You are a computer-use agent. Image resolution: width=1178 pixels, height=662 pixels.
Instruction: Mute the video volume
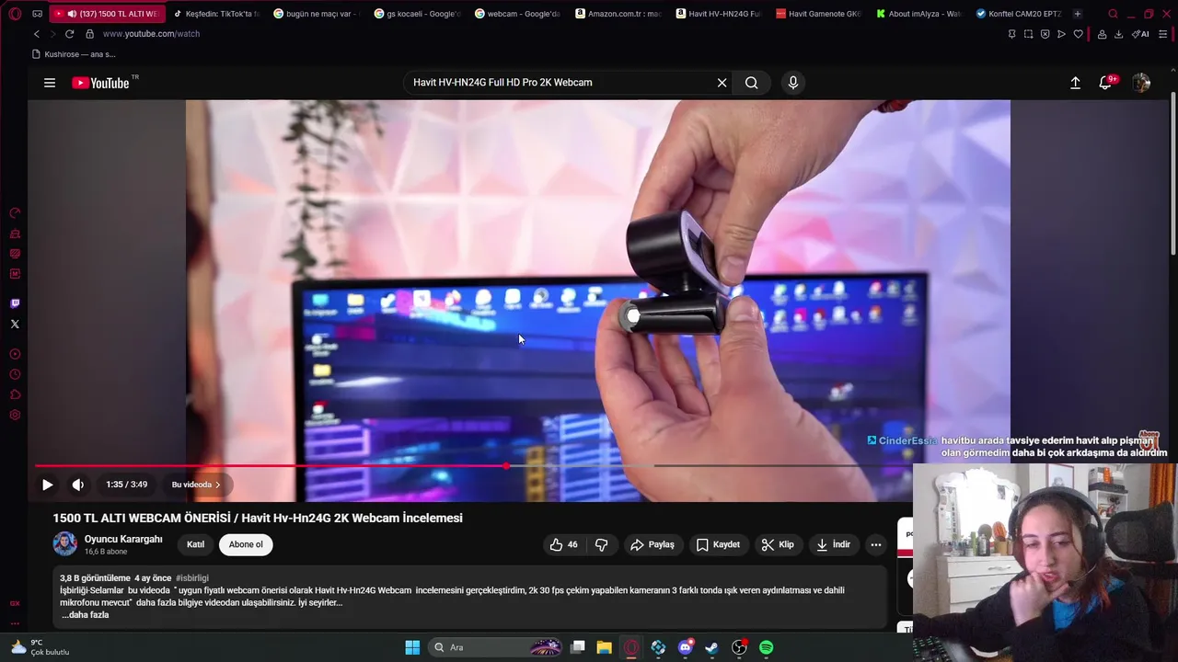tap(78, 485)
